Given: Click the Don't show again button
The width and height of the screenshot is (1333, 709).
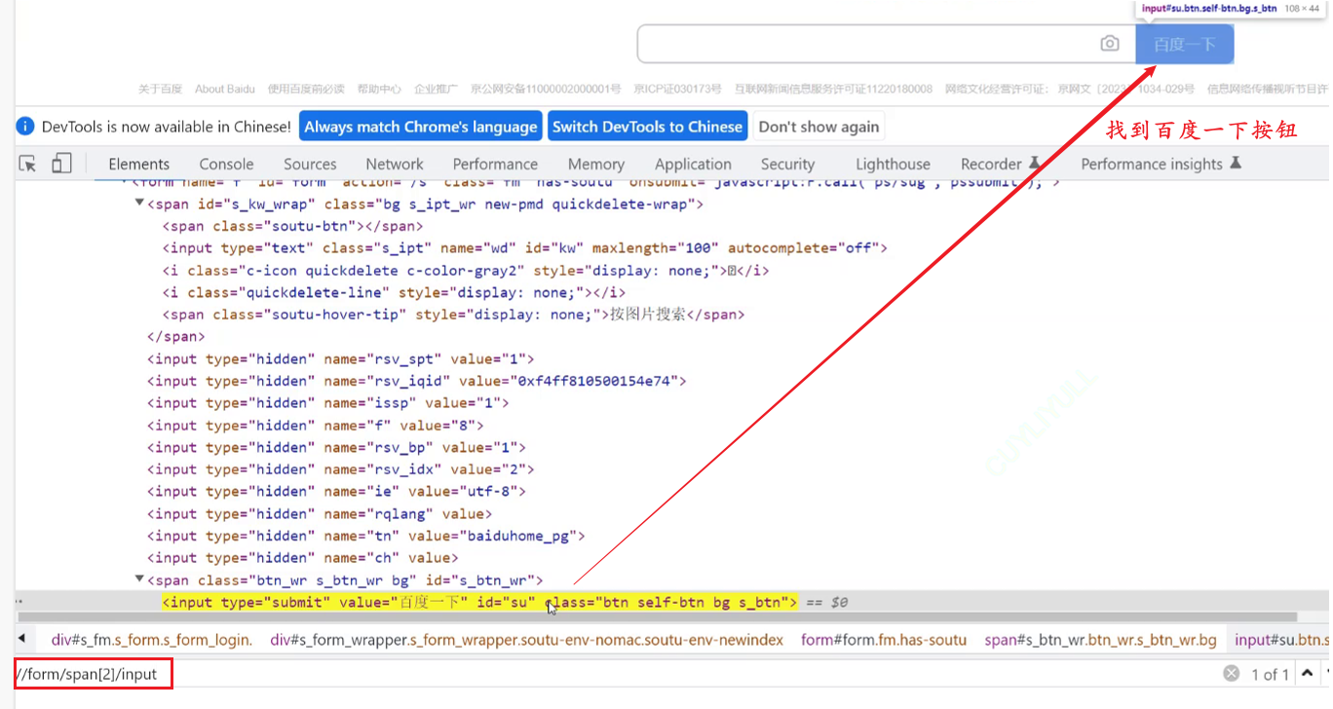Looking at the screenshot, I should click(x=819, y=127).
